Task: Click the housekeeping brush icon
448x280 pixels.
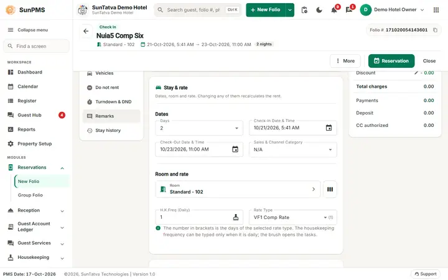Action: pos(236,217)
